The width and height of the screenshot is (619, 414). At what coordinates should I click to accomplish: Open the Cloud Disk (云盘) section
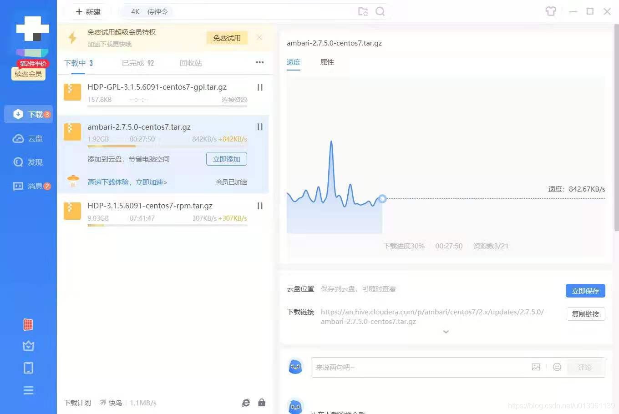(x=28, y=138)
